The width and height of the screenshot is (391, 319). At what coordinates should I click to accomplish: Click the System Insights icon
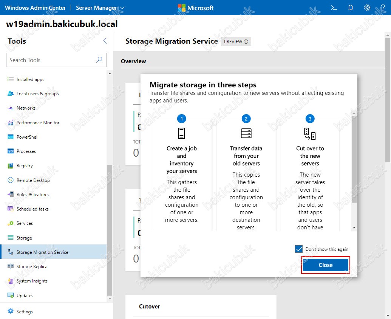(x=11, y=281)
